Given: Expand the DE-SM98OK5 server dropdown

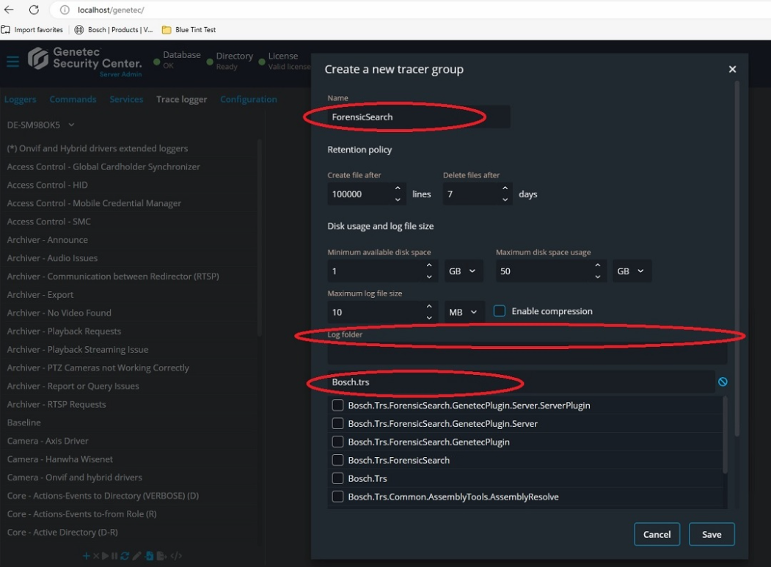Looking at the screenshot, I should point(41,125).
